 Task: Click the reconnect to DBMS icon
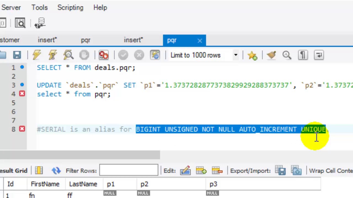pos(41,23)
